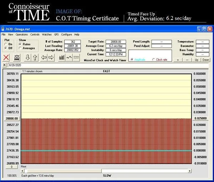Open the Watches menu

47,35
